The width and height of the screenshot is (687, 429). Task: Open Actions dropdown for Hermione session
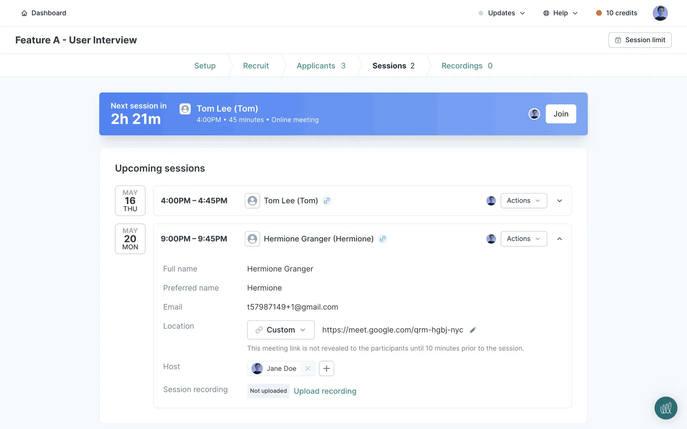tap(523, 239)
